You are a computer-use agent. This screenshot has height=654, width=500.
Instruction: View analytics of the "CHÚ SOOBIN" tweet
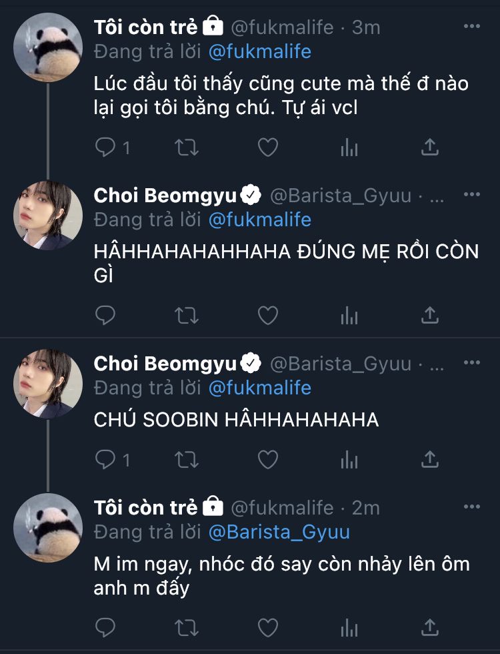349,460
